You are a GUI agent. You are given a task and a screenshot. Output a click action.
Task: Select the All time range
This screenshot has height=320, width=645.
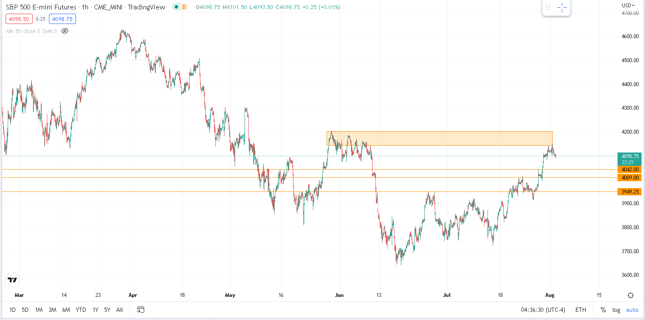pos(119,310)
